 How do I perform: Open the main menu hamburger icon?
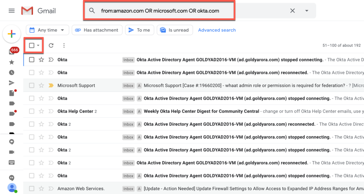pyautogui.click(x=12, y=11)
